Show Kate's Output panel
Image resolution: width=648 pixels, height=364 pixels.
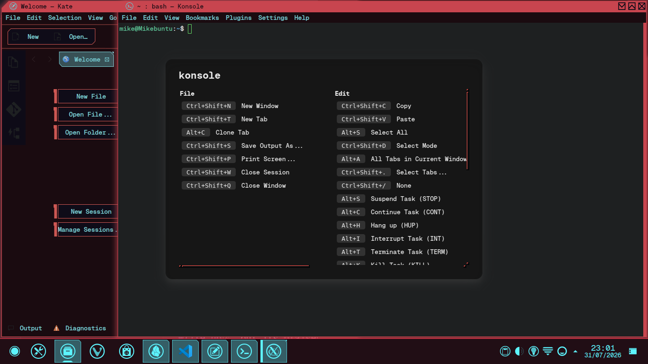[x=25, y=328]
